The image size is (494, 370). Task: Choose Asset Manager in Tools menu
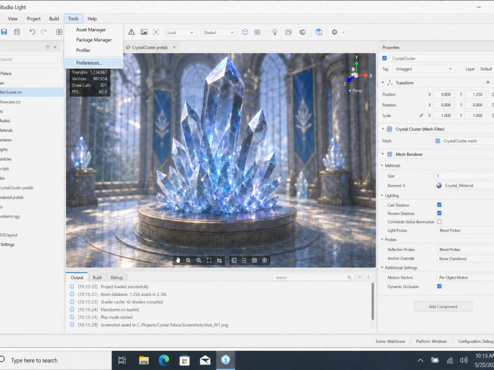pyautogui.click(x=94, y=30)
